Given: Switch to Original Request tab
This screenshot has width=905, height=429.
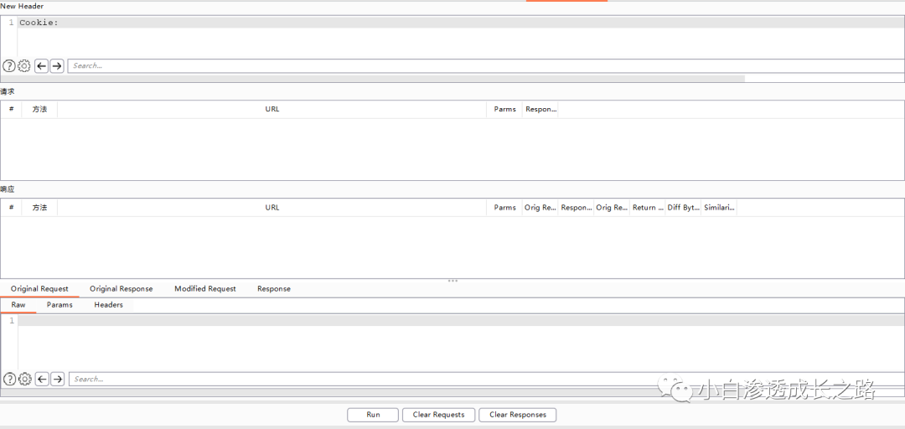Looking at the screenshot, I should point(39,289).
